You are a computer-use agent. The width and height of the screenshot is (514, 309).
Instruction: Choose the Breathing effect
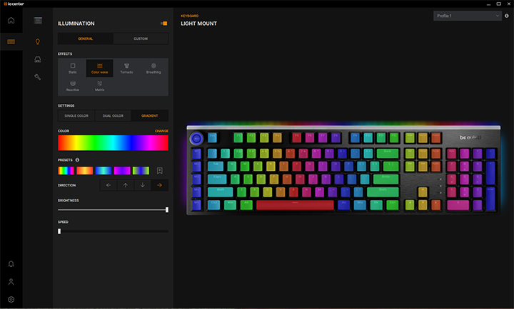pyautogui.click(x=153, y=68)
